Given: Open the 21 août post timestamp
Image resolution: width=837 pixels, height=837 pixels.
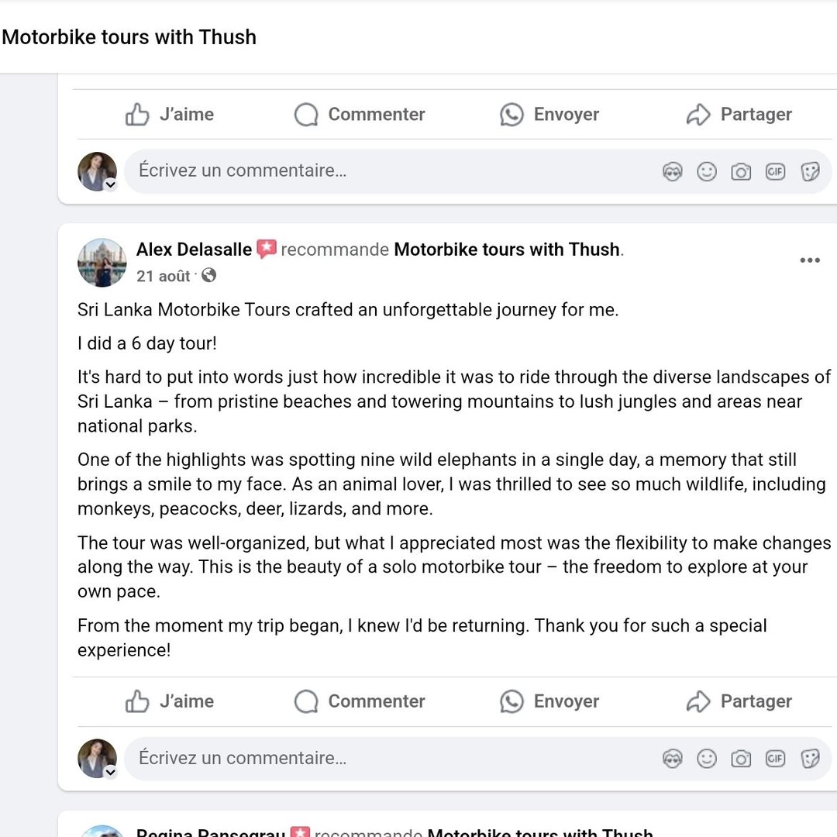Looking at the screenshot, I should click(163, 276).
